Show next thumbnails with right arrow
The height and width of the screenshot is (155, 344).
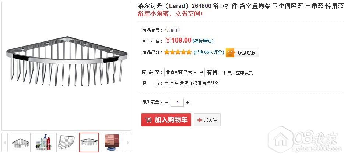click(x=128, y=143)
